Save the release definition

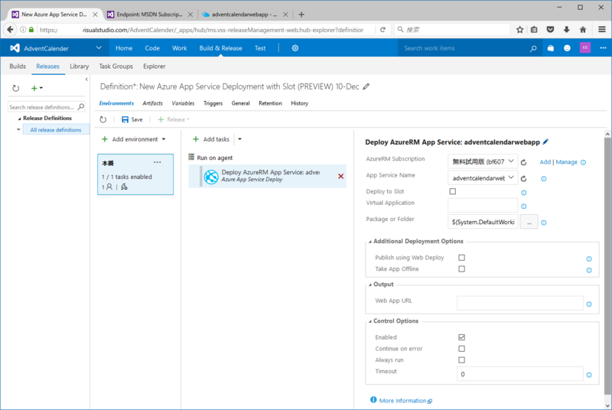[x=132, y=119]
